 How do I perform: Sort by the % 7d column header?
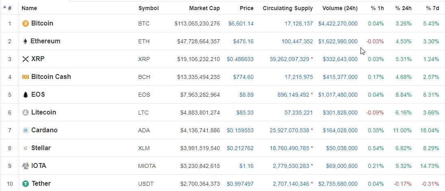click(432, 8)
